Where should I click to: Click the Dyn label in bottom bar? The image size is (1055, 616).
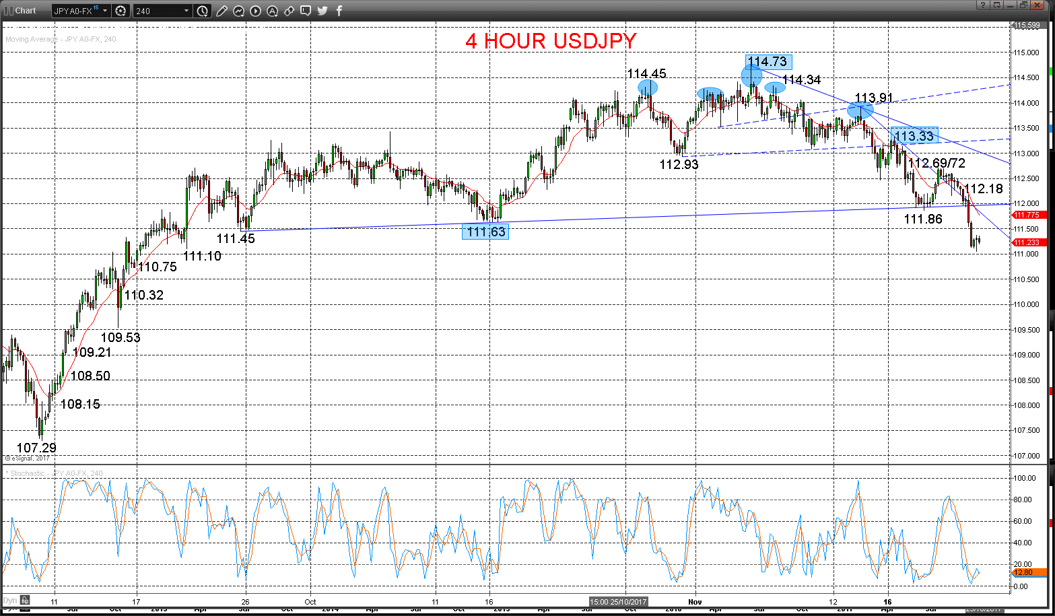tap(10, 600)
